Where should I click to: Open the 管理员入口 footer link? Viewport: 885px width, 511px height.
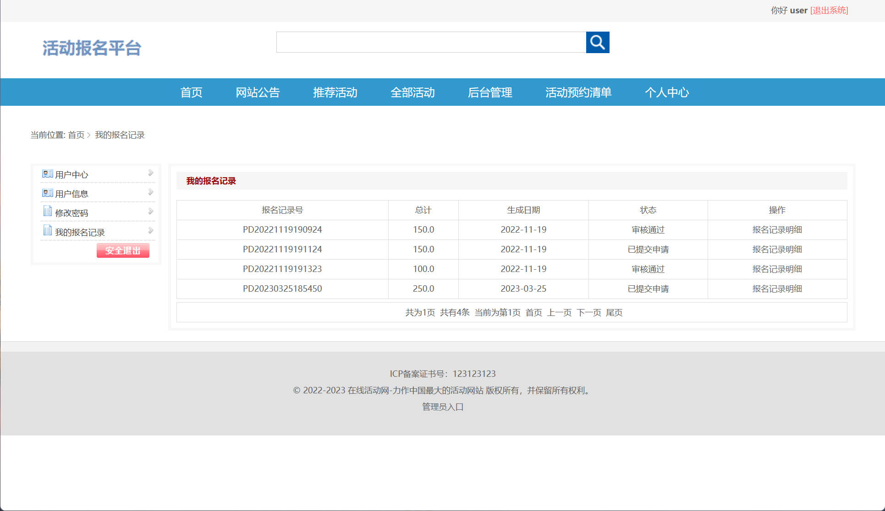click(441, 407)
